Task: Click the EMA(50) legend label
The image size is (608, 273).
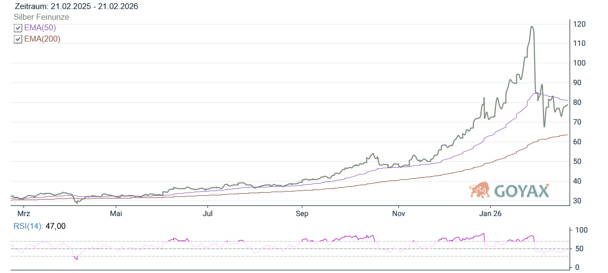Action: 40,28
